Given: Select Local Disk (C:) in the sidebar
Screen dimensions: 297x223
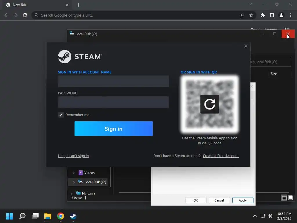Looking at the screenshot, I should (95, 182).
